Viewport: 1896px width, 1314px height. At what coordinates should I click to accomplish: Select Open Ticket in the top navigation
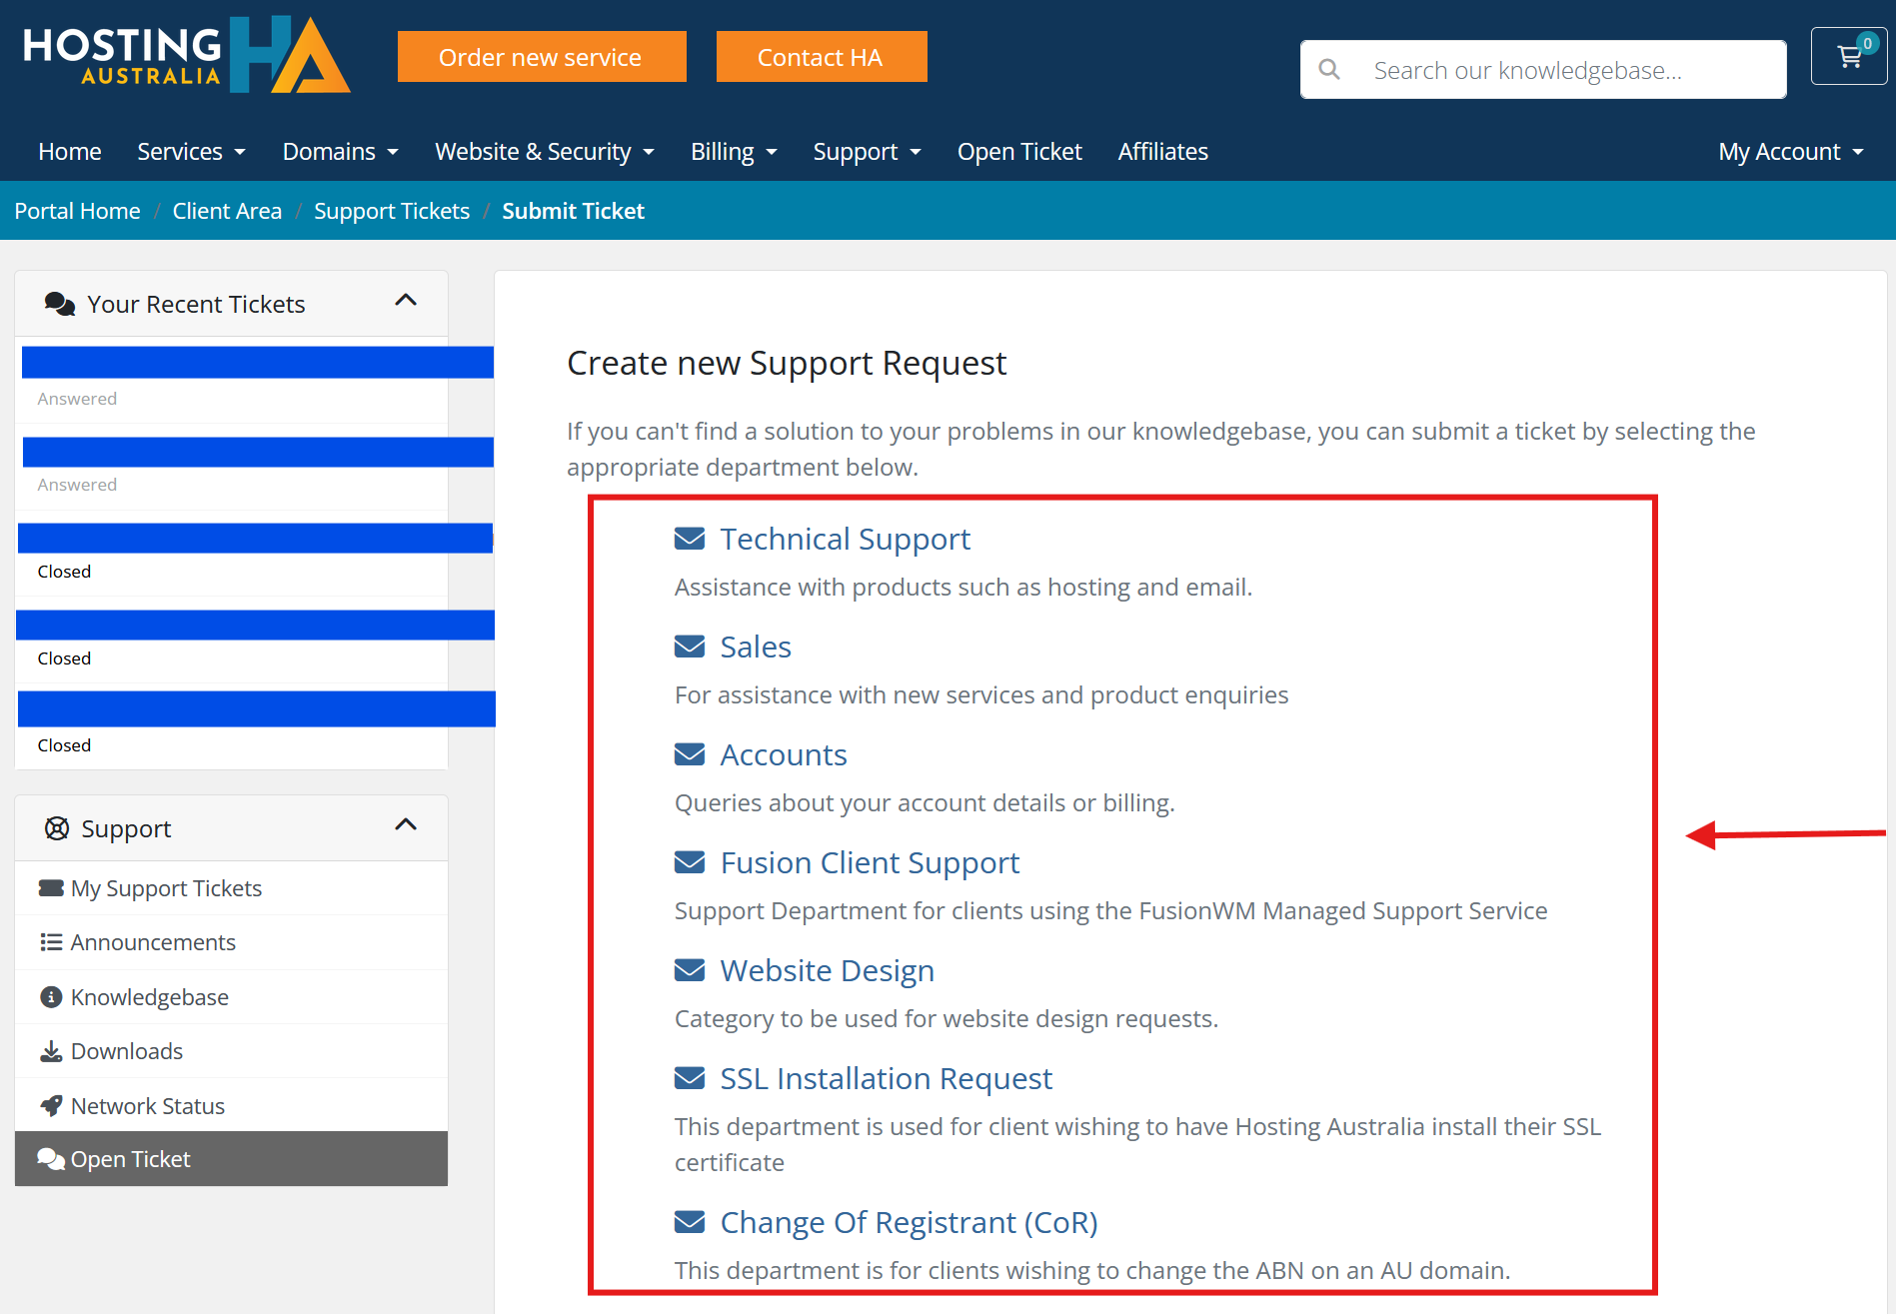pyautogui.click(x=1019, y=152)
